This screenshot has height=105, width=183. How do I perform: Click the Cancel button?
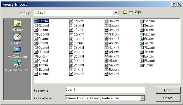pyautogui.click(x=168, y=98)
